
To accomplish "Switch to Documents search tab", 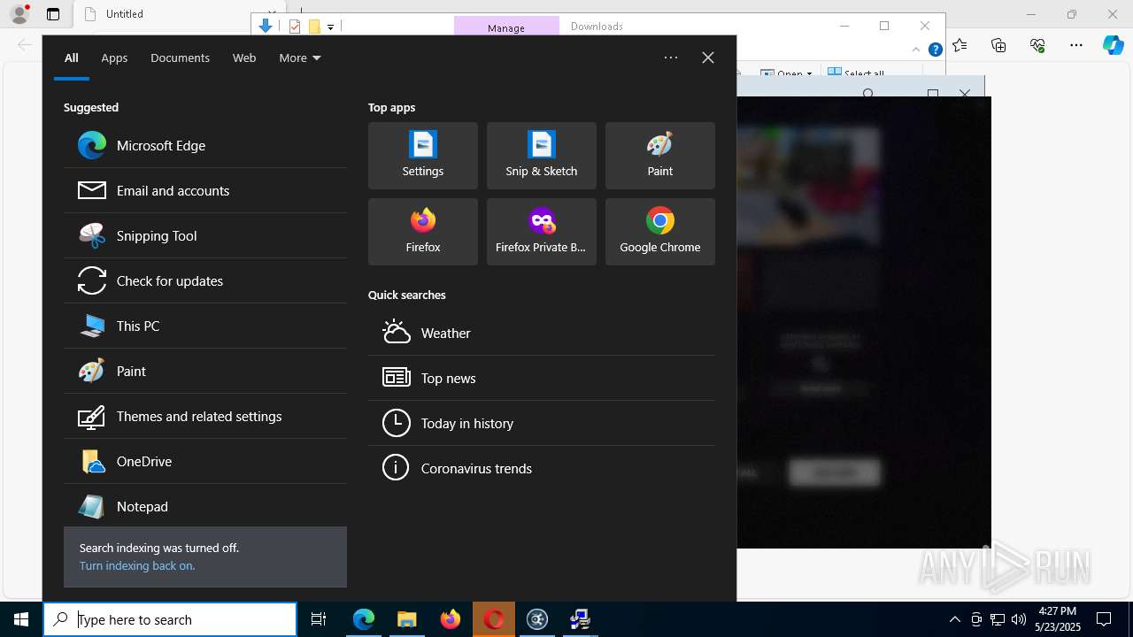I will (180, 58).
